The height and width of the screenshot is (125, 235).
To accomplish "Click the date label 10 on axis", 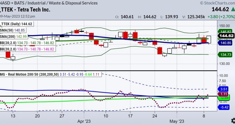I will [x=106, y=116].
